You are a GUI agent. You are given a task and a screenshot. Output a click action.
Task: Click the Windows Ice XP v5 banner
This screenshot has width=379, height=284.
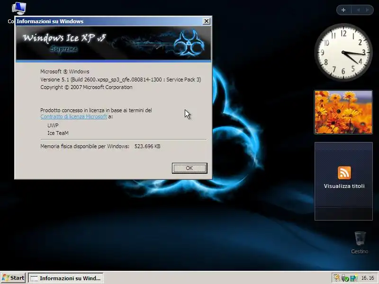tap(113, 43)
